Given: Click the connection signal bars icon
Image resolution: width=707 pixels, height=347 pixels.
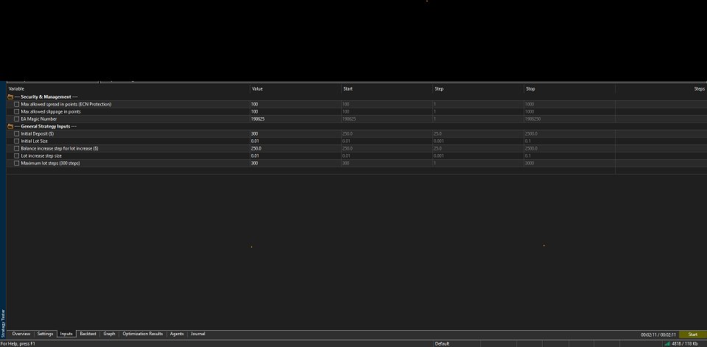Looking at the screenshot, I should (667, 343).
